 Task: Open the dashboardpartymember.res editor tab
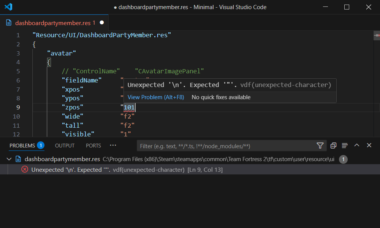click(54, 23)
